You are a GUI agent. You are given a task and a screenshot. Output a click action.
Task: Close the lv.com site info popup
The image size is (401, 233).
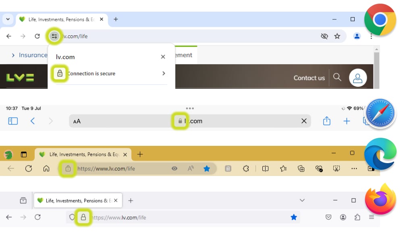tap(163, 57)
